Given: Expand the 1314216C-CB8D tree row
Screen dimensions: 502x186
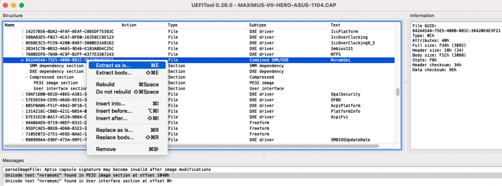Looking at the screenshot, I should pyautogui.click(x=23, y=111).
